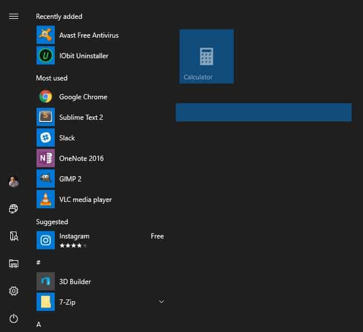
Task: Launch GIMP 2 by its name
Action: [70, 179]
